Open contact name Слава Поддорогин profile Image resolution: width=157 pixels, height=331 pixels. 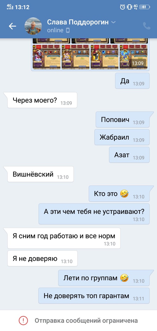78,22
